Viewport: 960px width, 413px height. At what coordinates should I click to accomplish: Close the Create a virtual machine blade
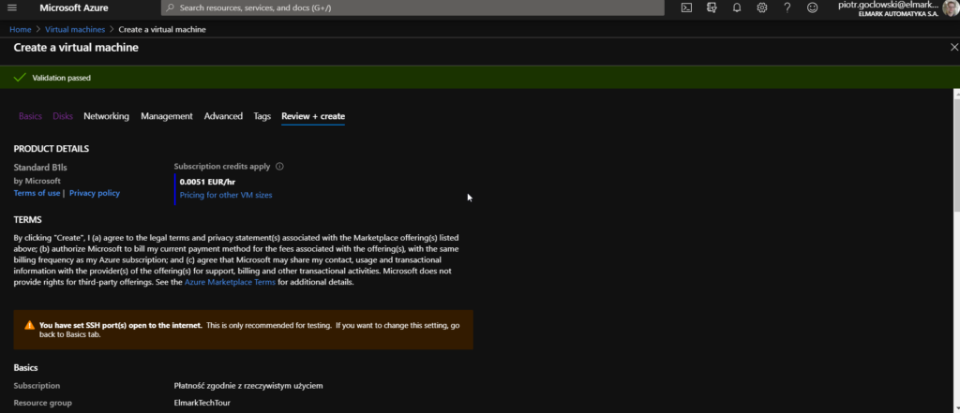tap(953, 47)
